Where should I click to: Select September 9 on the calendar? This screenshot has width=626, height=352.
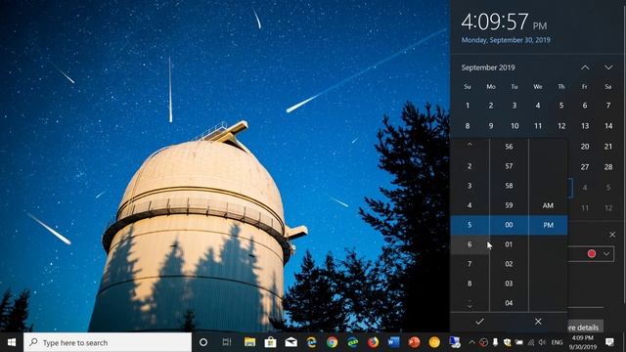[x=491, y=126]
